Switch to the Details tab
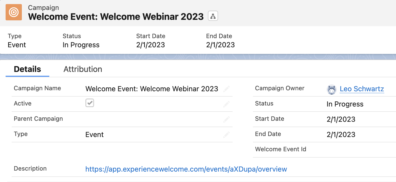This screenshot has width=396, height=182. 27,69
